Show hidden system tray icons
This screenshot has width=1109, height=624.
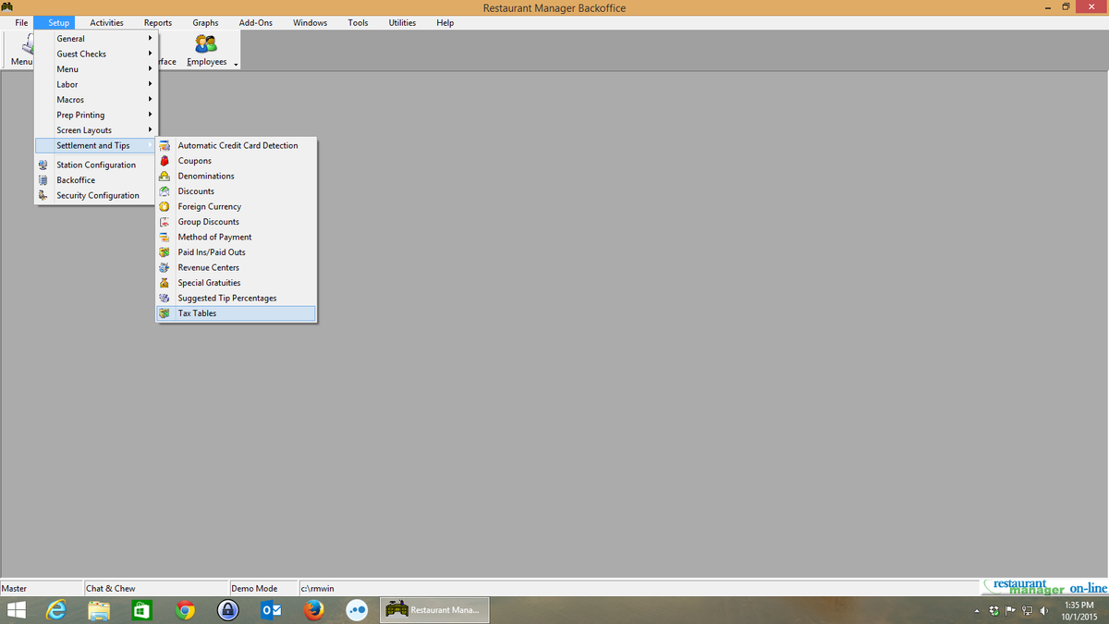point(978,611)
